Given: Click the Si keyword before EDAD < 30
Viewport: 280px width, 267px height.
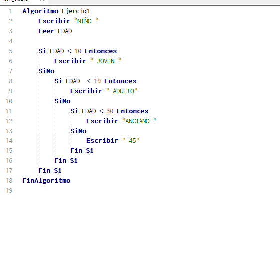Looking at the screenshot, I should click(x=74, y=111).
